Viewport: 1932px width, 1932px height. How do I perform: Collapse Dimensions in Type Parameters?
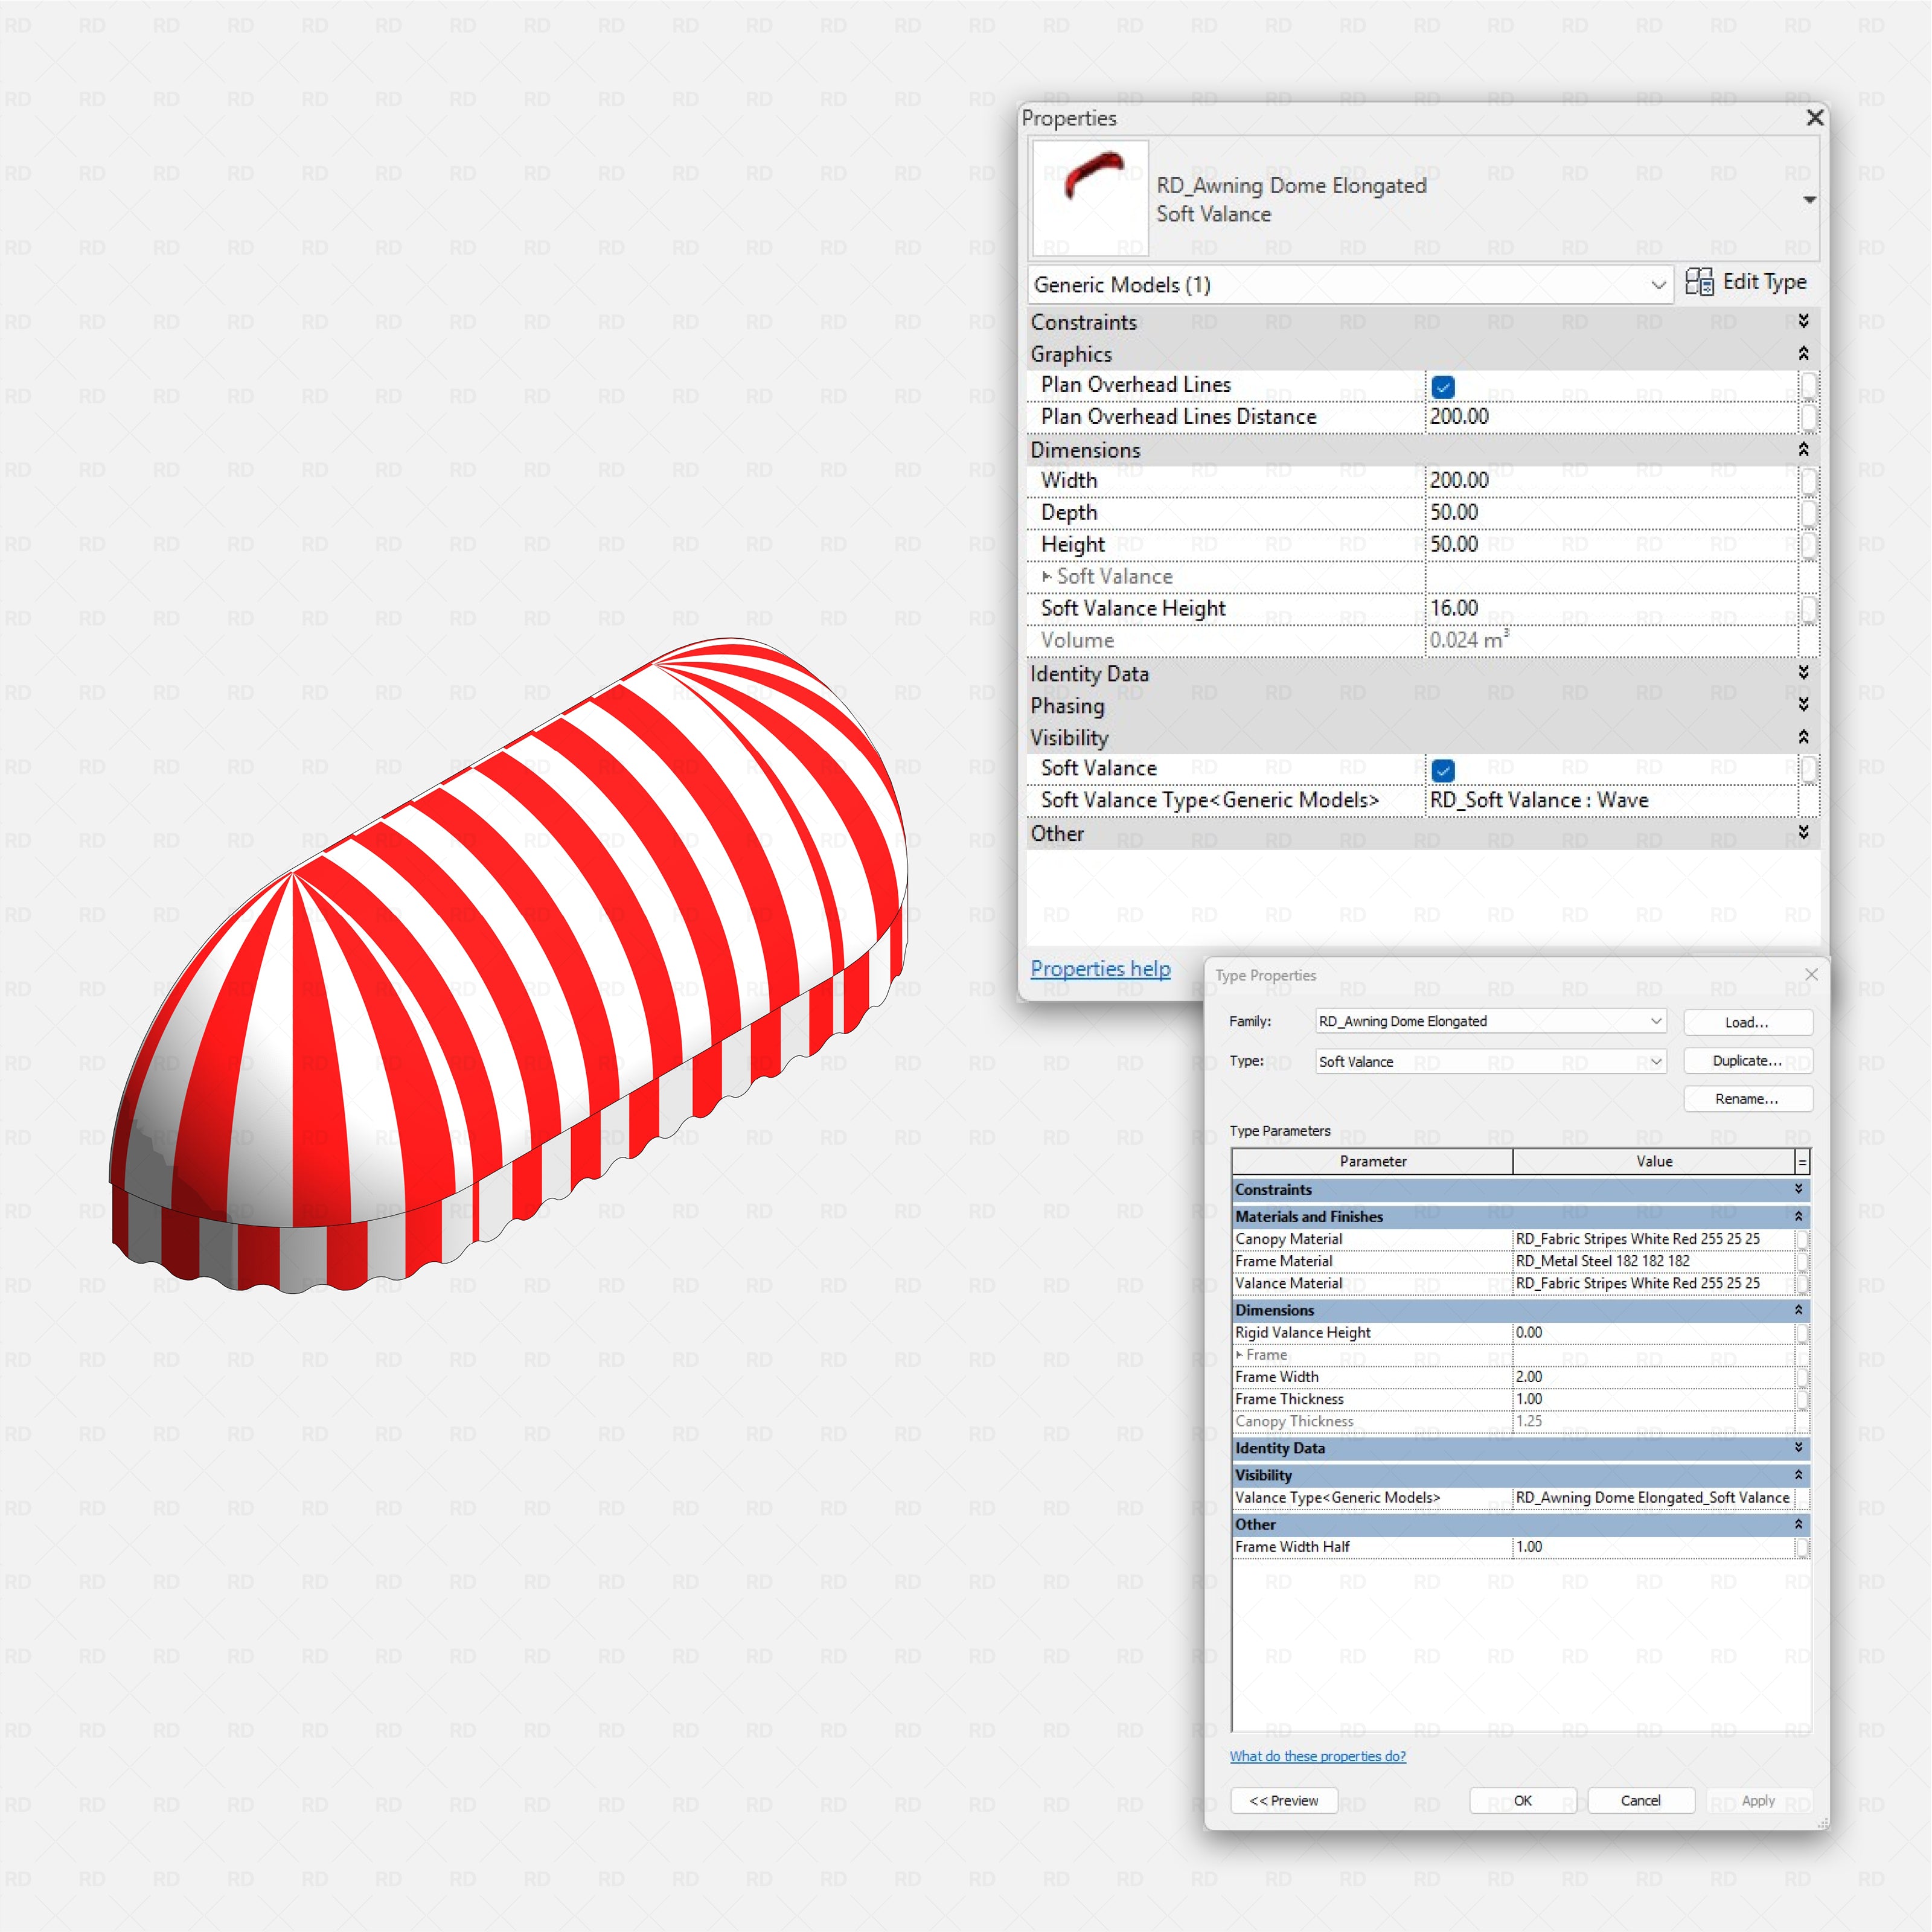(x=1798, y=1310)
